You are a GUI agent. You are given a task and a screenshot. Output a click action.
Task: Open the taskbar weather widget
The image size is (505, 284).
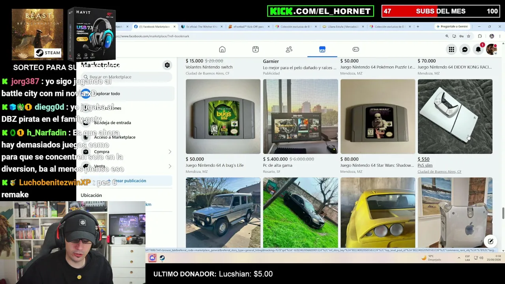(x=430, y=258)
